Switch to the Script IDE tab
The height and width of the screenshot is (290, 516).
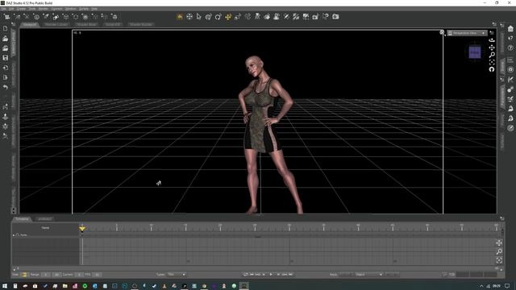click(x=113, y=25)
